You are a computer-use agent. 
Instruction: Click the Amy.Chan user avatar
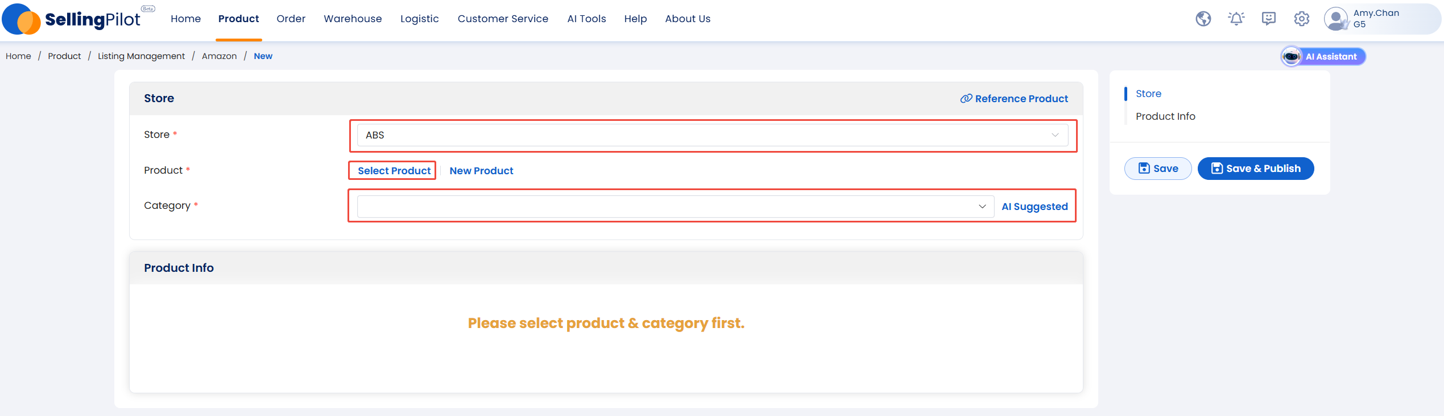pyautogui.click(x=1336, y=19)
